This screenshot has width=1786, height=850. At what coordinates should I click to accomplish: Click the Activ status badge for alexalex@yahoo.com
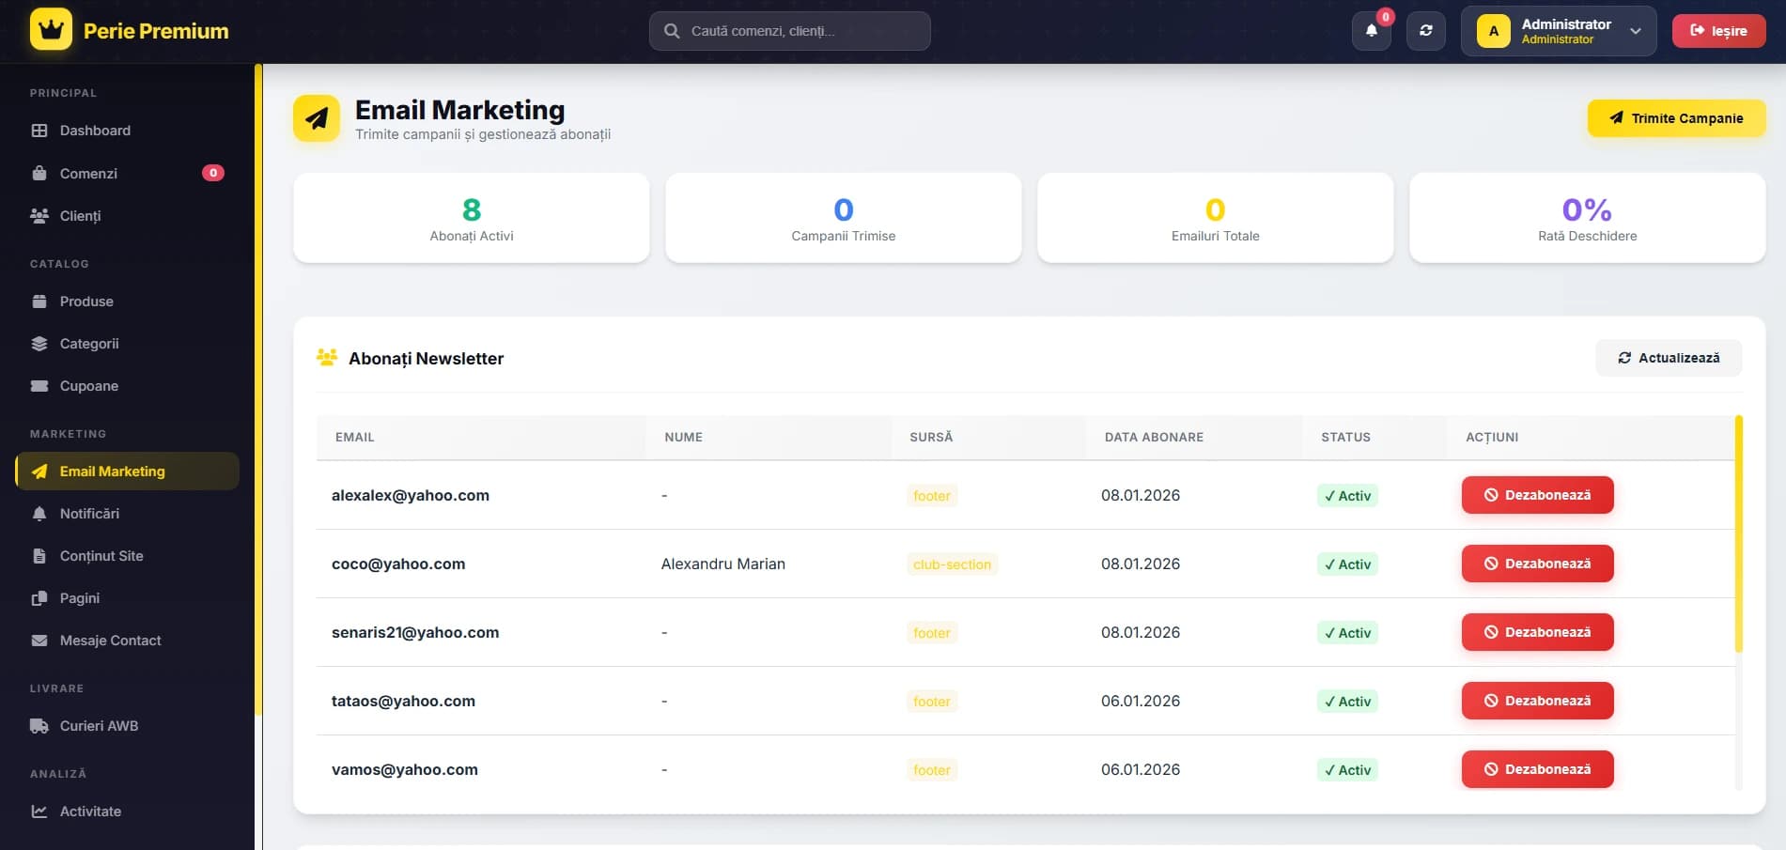click(x=1347, y=495)
